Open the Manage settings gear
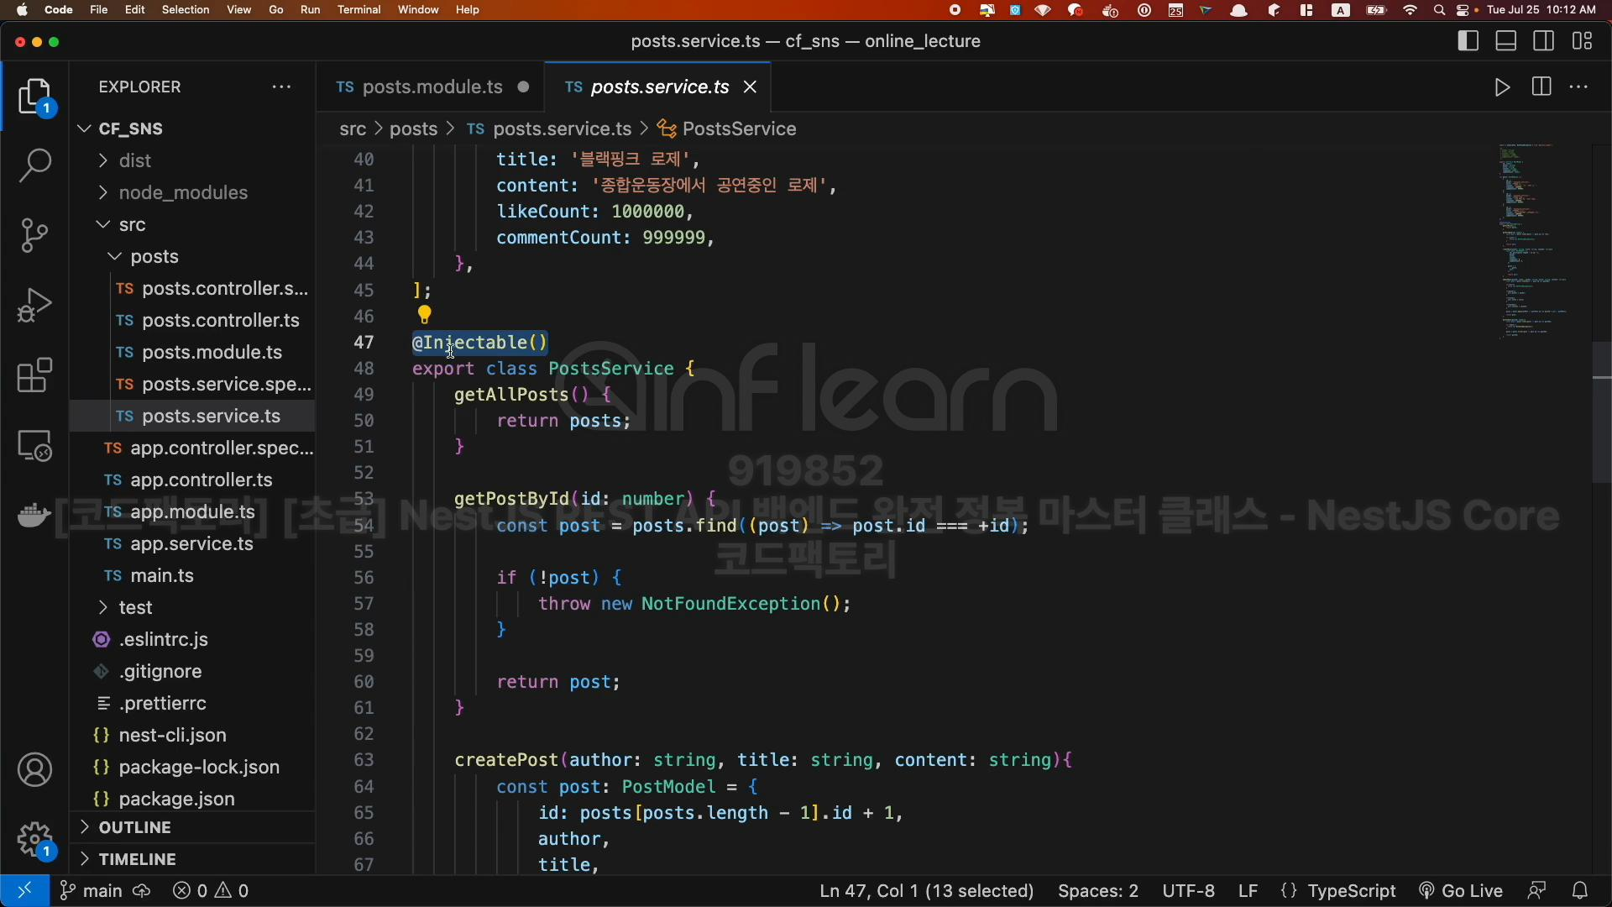Image resolution: width=1612 pixels, height=907 pixels. pyautogui.click(x=34, y=839)
